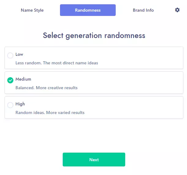Viewport: 187px width, 175px height.
Task: Click the 'Medium' option label
Action: tap(23, 79)
